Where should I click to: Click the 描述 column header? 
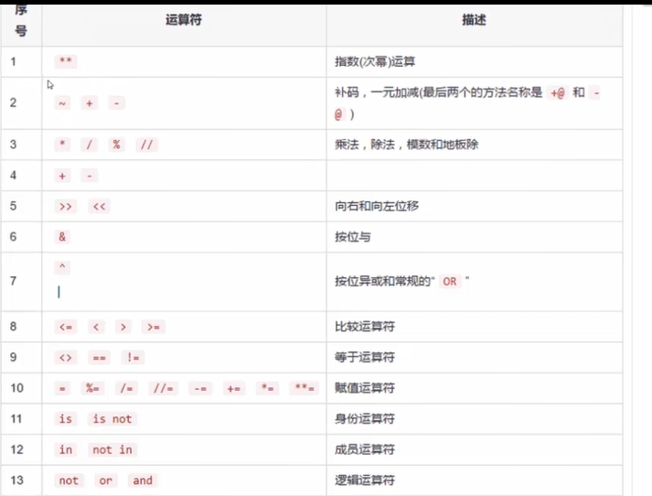[x=474, y=19]
